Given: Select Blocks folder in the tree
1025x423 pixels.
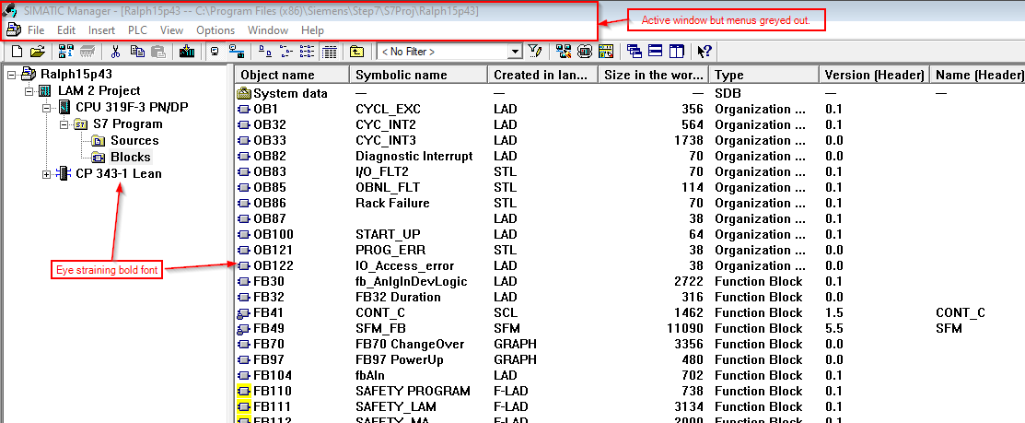Looking at the screenshot, I should 130,157.
